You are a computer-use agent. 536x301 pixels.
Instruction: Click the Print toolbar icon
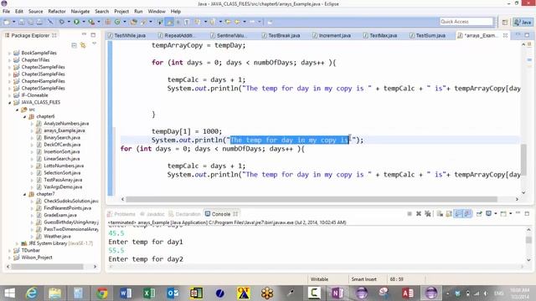click(39, 22)
